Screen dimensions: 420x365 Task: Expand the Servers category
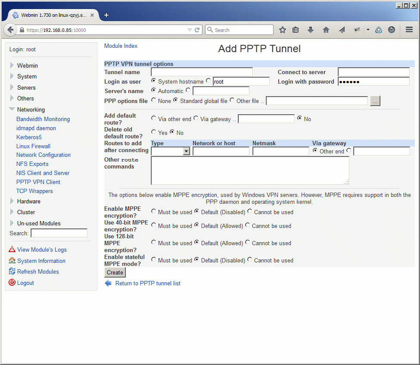[12, 87]
